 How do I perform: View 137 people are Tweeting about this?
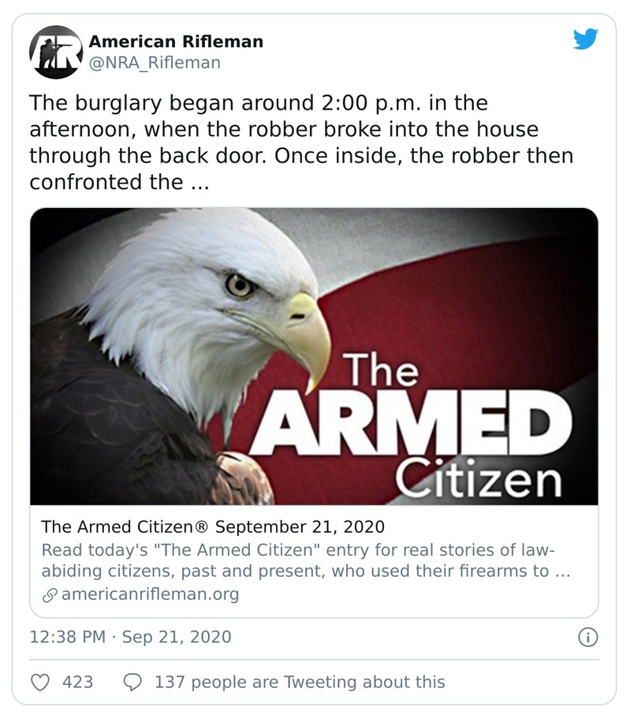click(x=300, y=682)
